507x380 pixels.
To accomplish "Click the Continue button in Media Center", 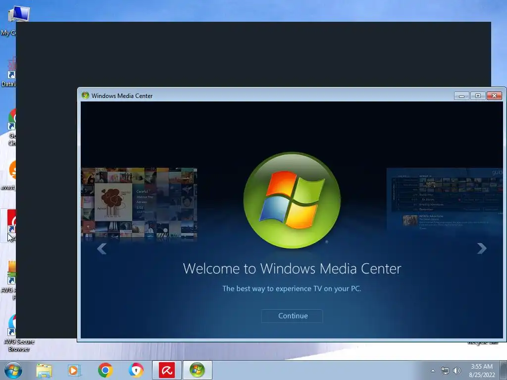I will (292, 316).
